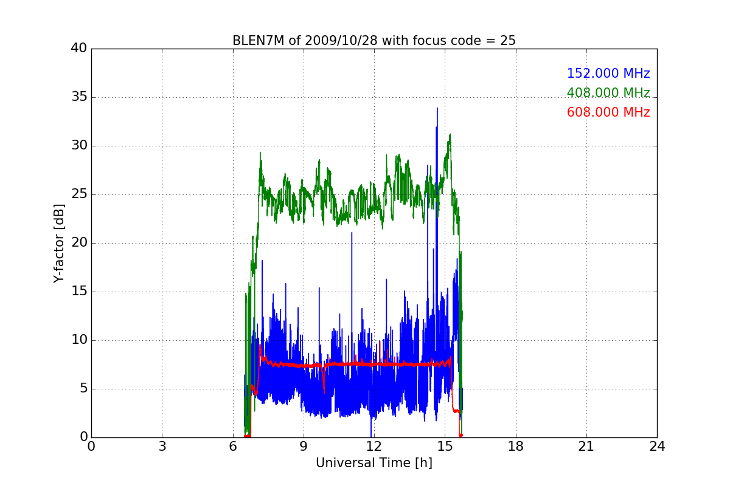Click y-axis tick label 40
Image resolution: width=730 pixels, height=486 pixels.
coord(79,49)
